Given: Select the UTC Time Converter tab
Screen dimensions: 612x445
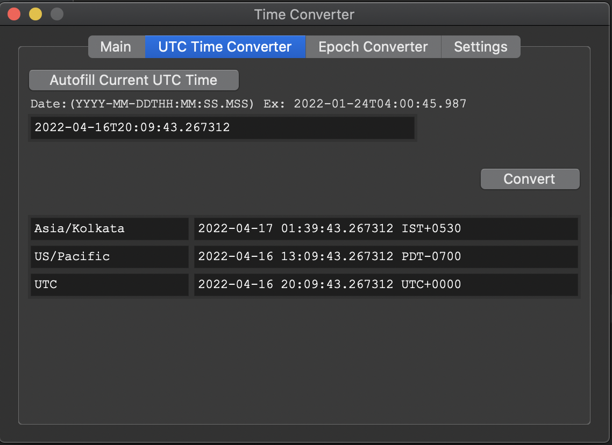Looking at the screenshot, I should 225,47.
